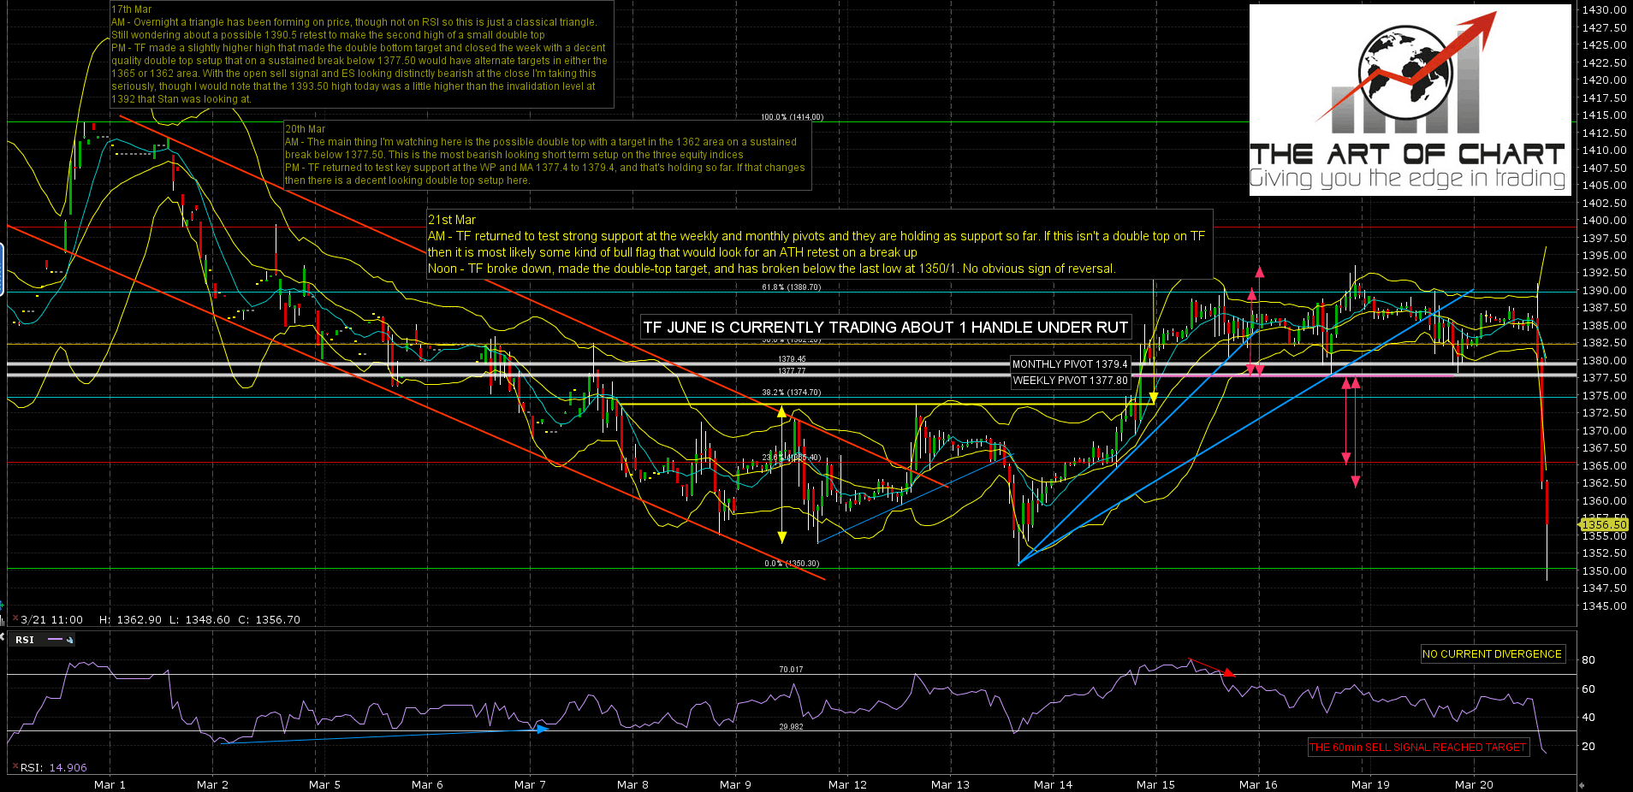
Task: Remove the RSI value readout with X
Action: pyautogui.click(x=14, y=767)
